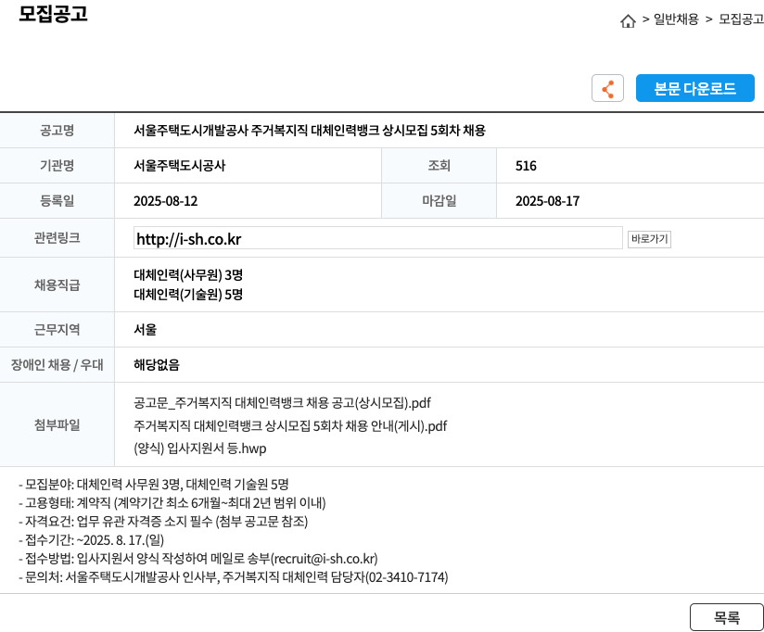Click the 채용직급 row label

[x=57, y=284]
